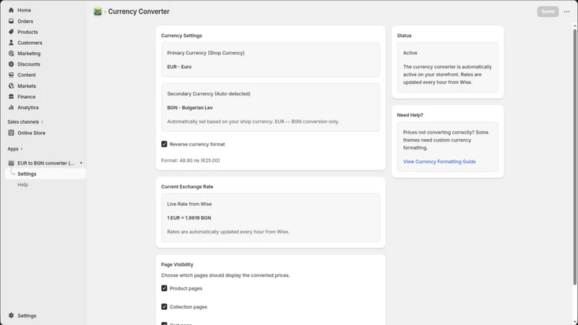Click the app logo in the header breadcrumb

pyautogui.click(x=98, y=12)
